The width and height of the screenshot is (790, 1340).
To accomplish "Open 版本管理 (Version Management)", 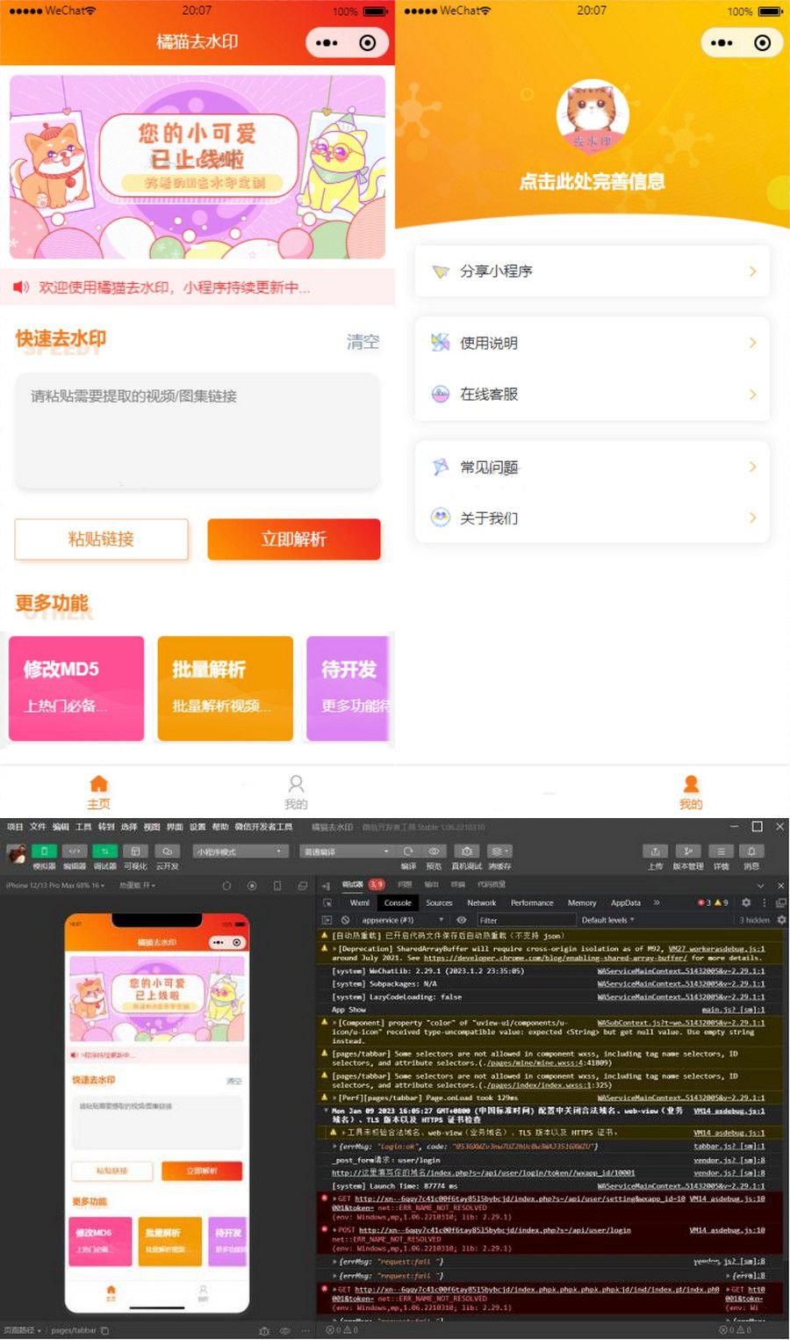I will pyautogui.click(x=688, y=851).
